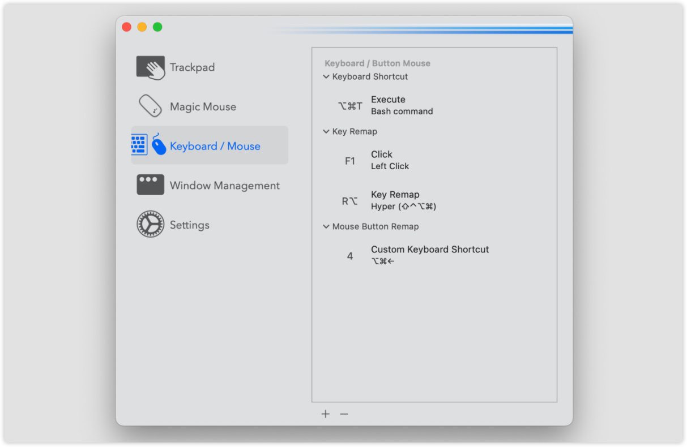This screenshot has width=687, height=447.
Task: Click the mouse button 4 label
Action: [350, 256]
